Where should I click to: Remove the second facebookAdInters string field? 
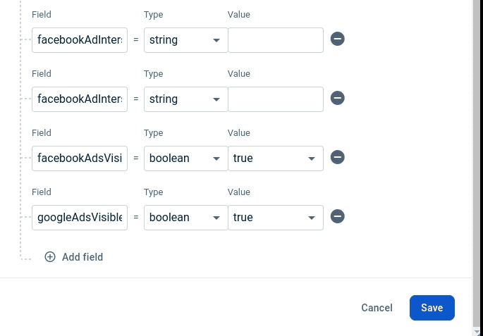click(x=338, y=99)
